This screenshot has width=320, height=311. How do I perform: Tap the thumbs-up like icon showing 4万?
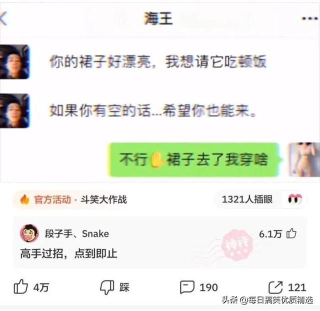click(x=20, y=287)
